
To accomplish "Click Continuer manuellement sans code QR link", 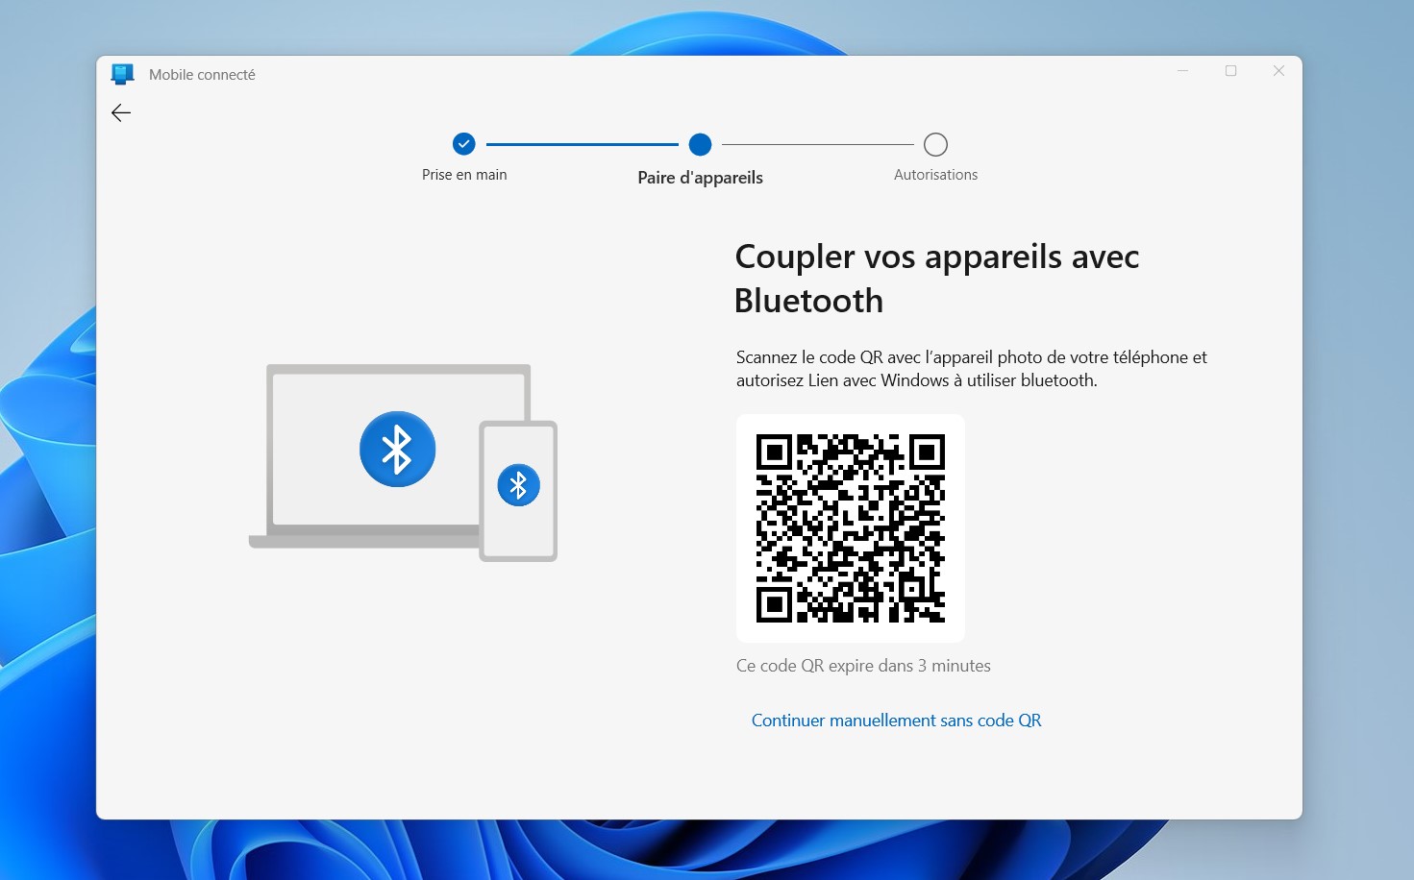I will coord(896,721).
